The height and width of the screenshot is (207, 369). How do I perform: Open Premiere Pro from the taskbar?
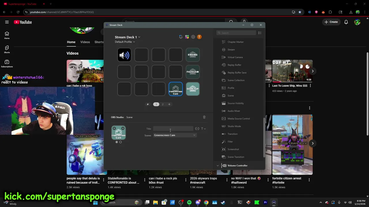coord(266,202)
